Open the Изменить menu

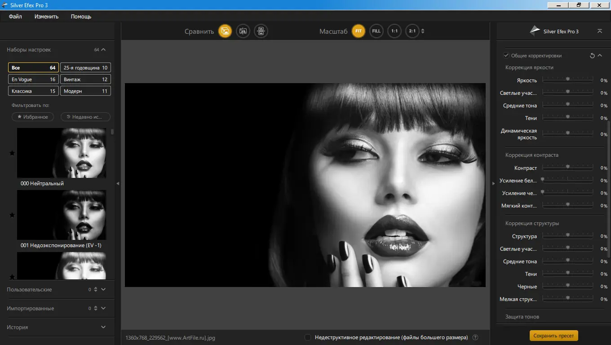[x=47, y=17]
